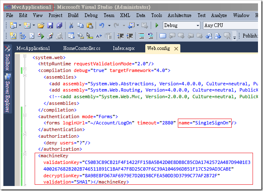Open the Debug menu

[x=91, y=15]
